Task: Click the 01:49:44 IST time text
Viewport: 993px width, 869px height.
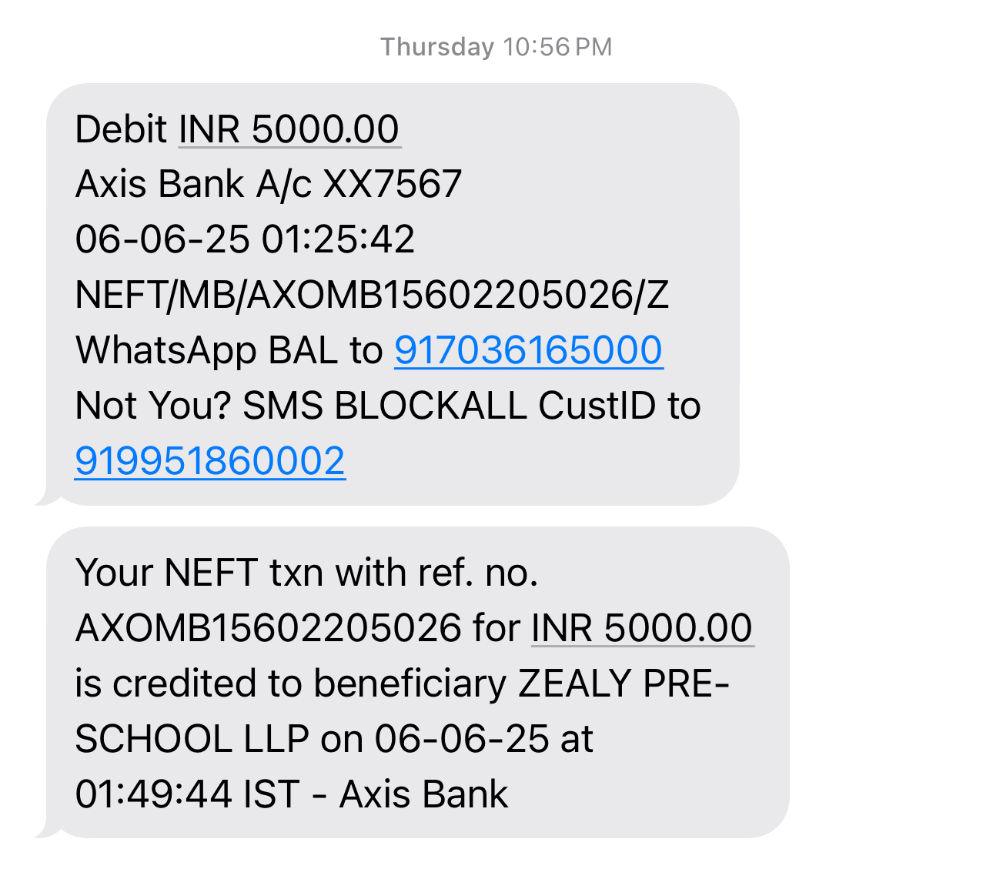Action: point(187,794)
